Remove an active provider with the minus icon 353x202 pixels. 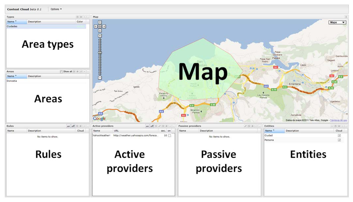tap(174, 126)
